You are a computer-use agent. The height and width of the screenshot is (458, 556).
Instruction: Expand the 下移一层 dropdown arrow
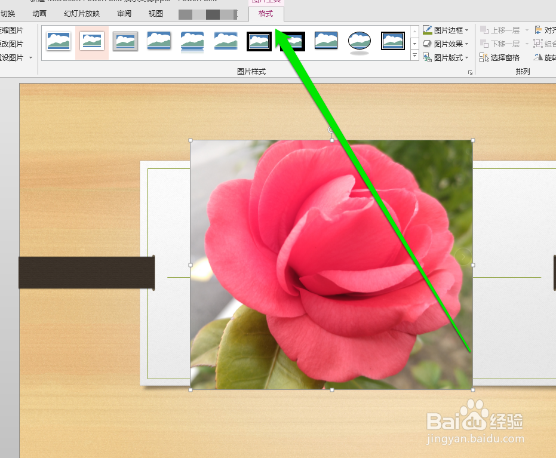point(527,44)
